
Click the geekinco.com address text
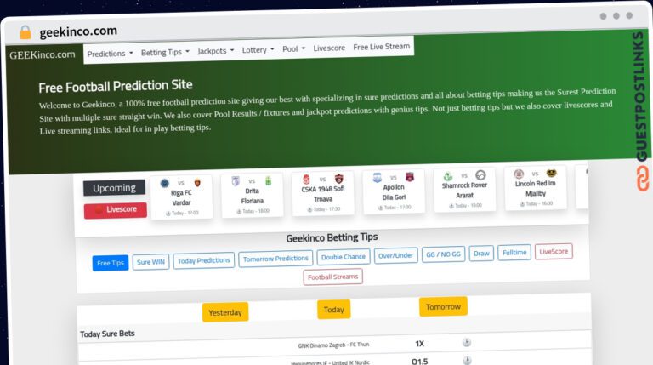[78, 31]
